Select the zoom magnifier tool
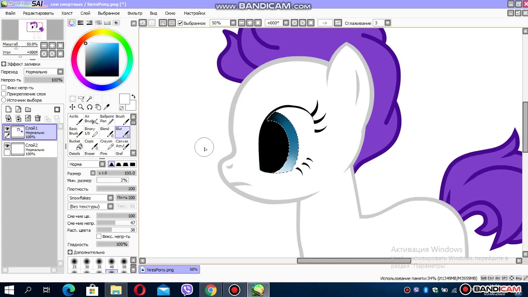 pyautogui.click(x=81, y=107)
